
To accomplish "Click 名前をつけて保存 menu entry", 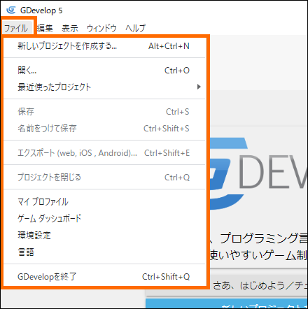I will 104,129.
